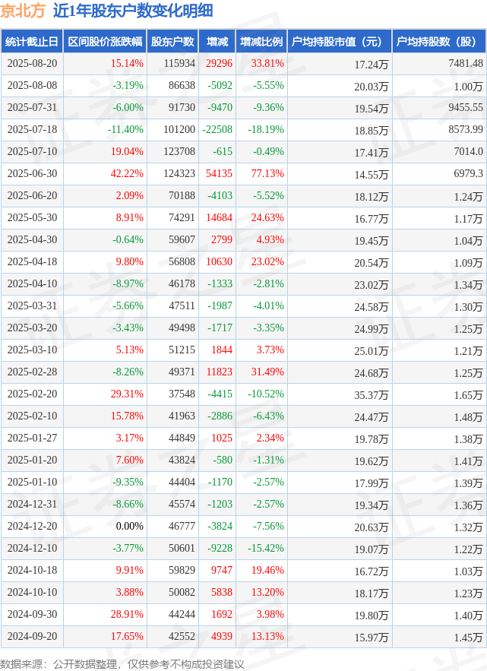Click the 统计截止日 column header
The height and width of the screenshot is (671, 487).
pos(32,42)
